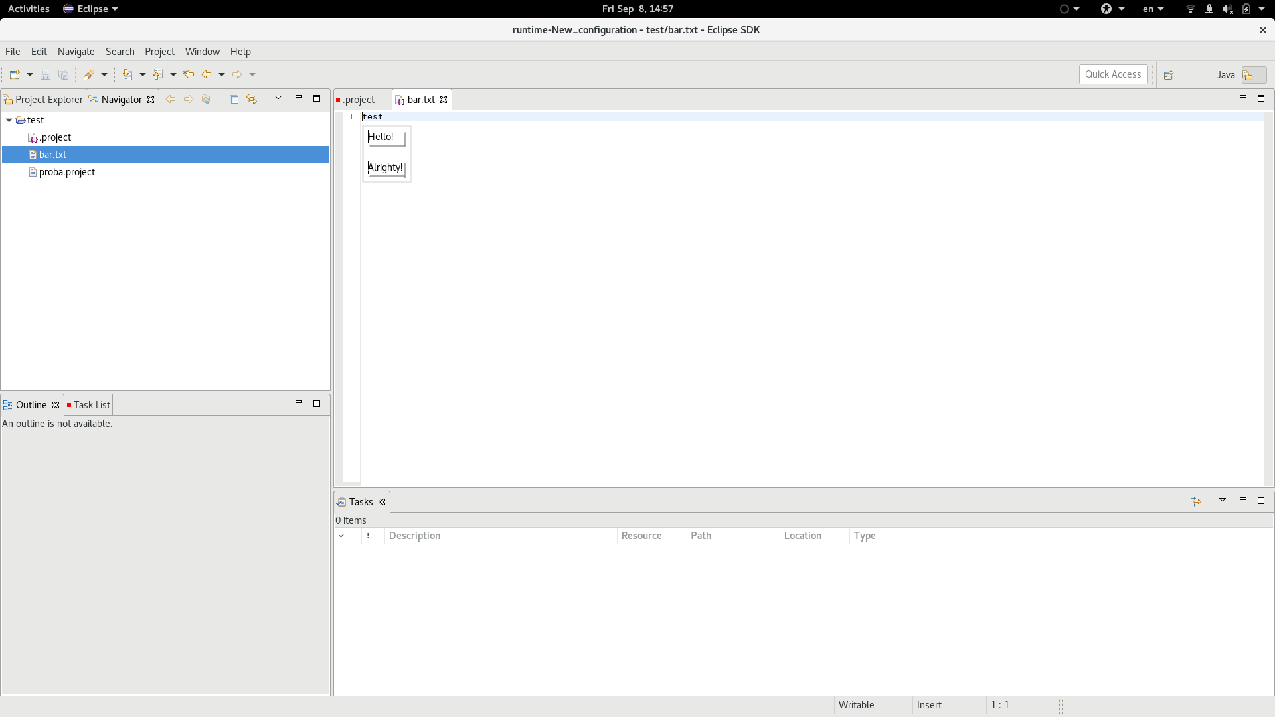Image resolution: width=1275 pixels, height=717 pixels.
Task: Switch to the Task List tab
Action: 88,405
